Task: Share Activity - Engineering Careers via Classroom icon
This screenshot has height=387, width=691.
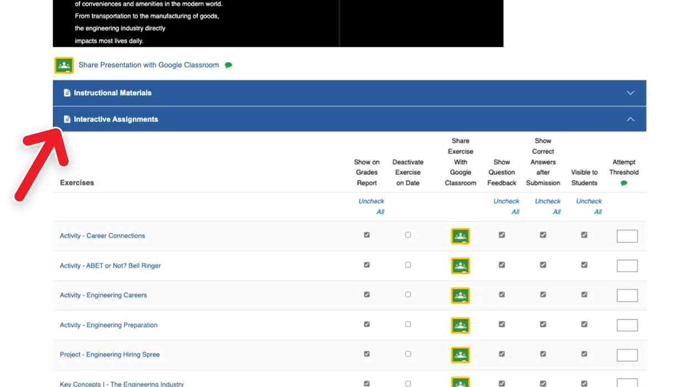Action: pos(460,296)
